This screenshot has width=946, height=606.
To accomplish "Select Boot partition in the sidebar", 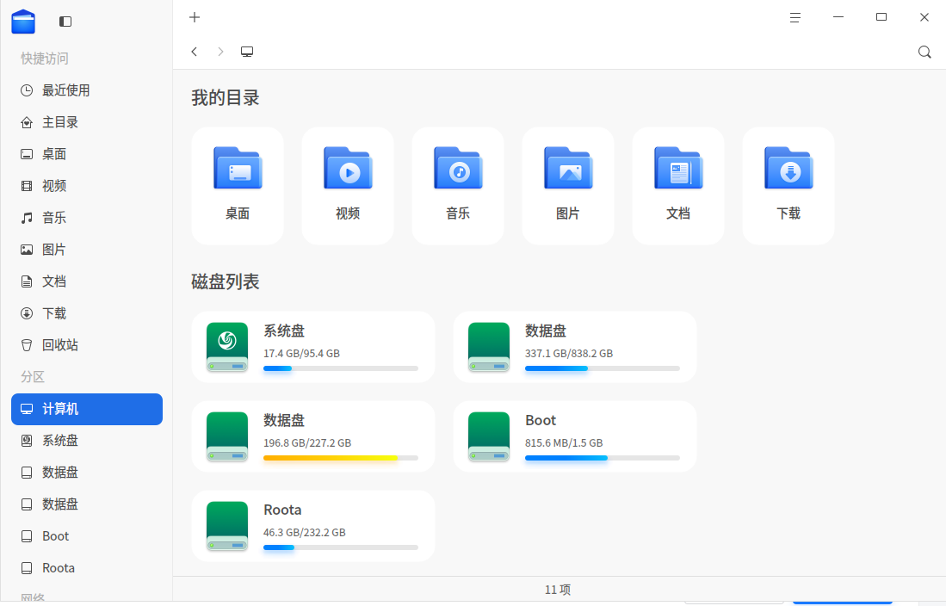I will (87, 536).
